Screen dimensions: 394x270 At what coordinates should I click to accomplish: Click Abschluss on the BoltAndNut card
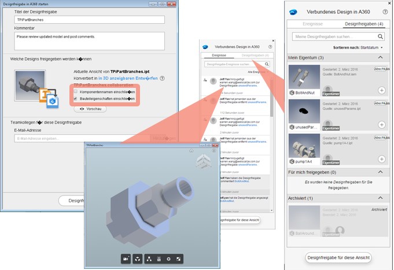tap(381, 69)
